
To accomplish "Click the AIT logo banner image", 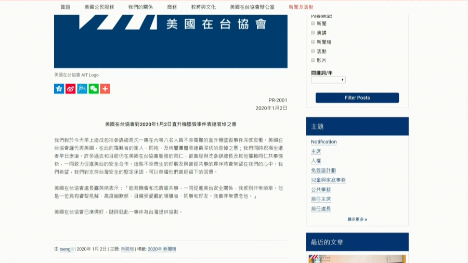I will [171, 42].
